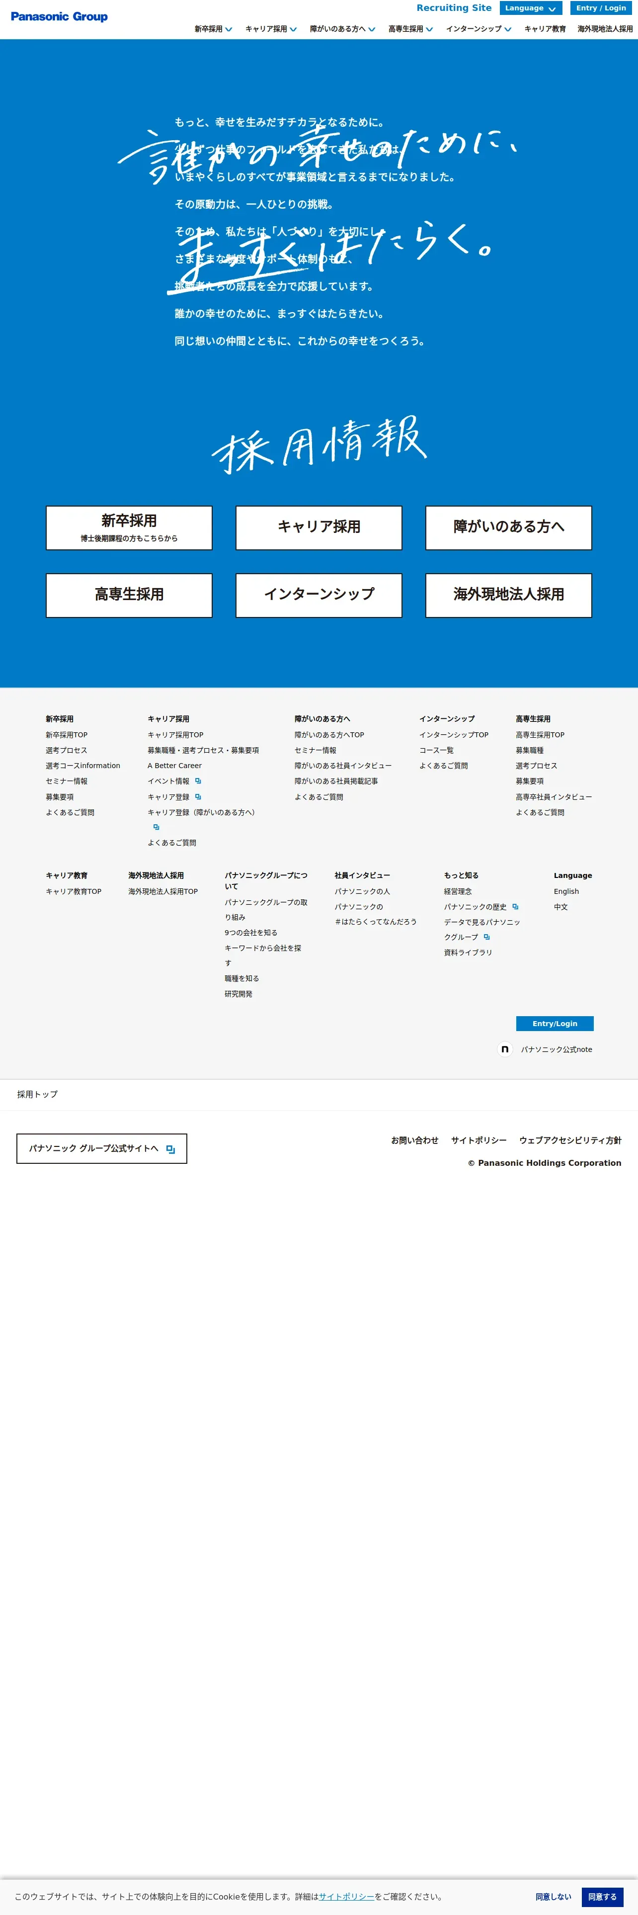The image size is (638, 1915).
Task: Expand キャリア採用 menu in top navigation
Action: (271, 29)
